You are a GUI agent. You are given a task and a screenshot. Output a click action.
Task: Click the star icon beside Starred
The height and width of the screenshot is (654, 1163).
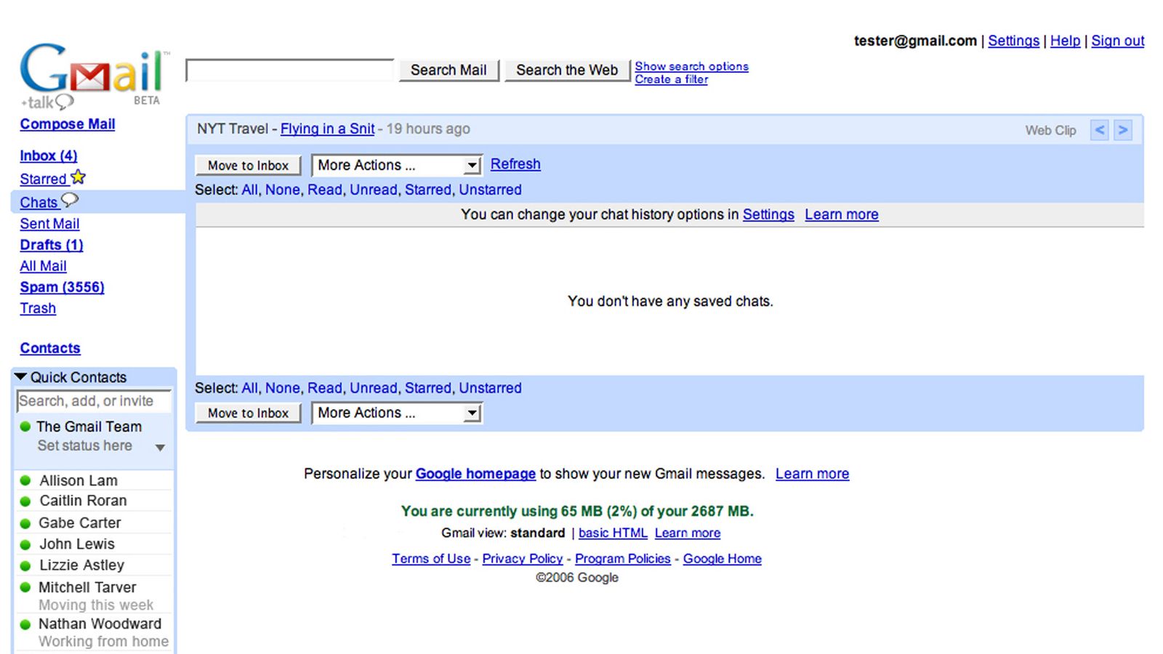coord(77,177)
